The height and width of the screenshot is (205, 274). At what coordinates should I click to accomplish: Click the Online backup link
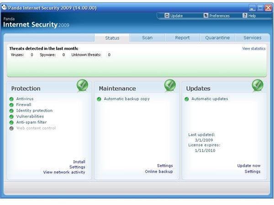159,172
